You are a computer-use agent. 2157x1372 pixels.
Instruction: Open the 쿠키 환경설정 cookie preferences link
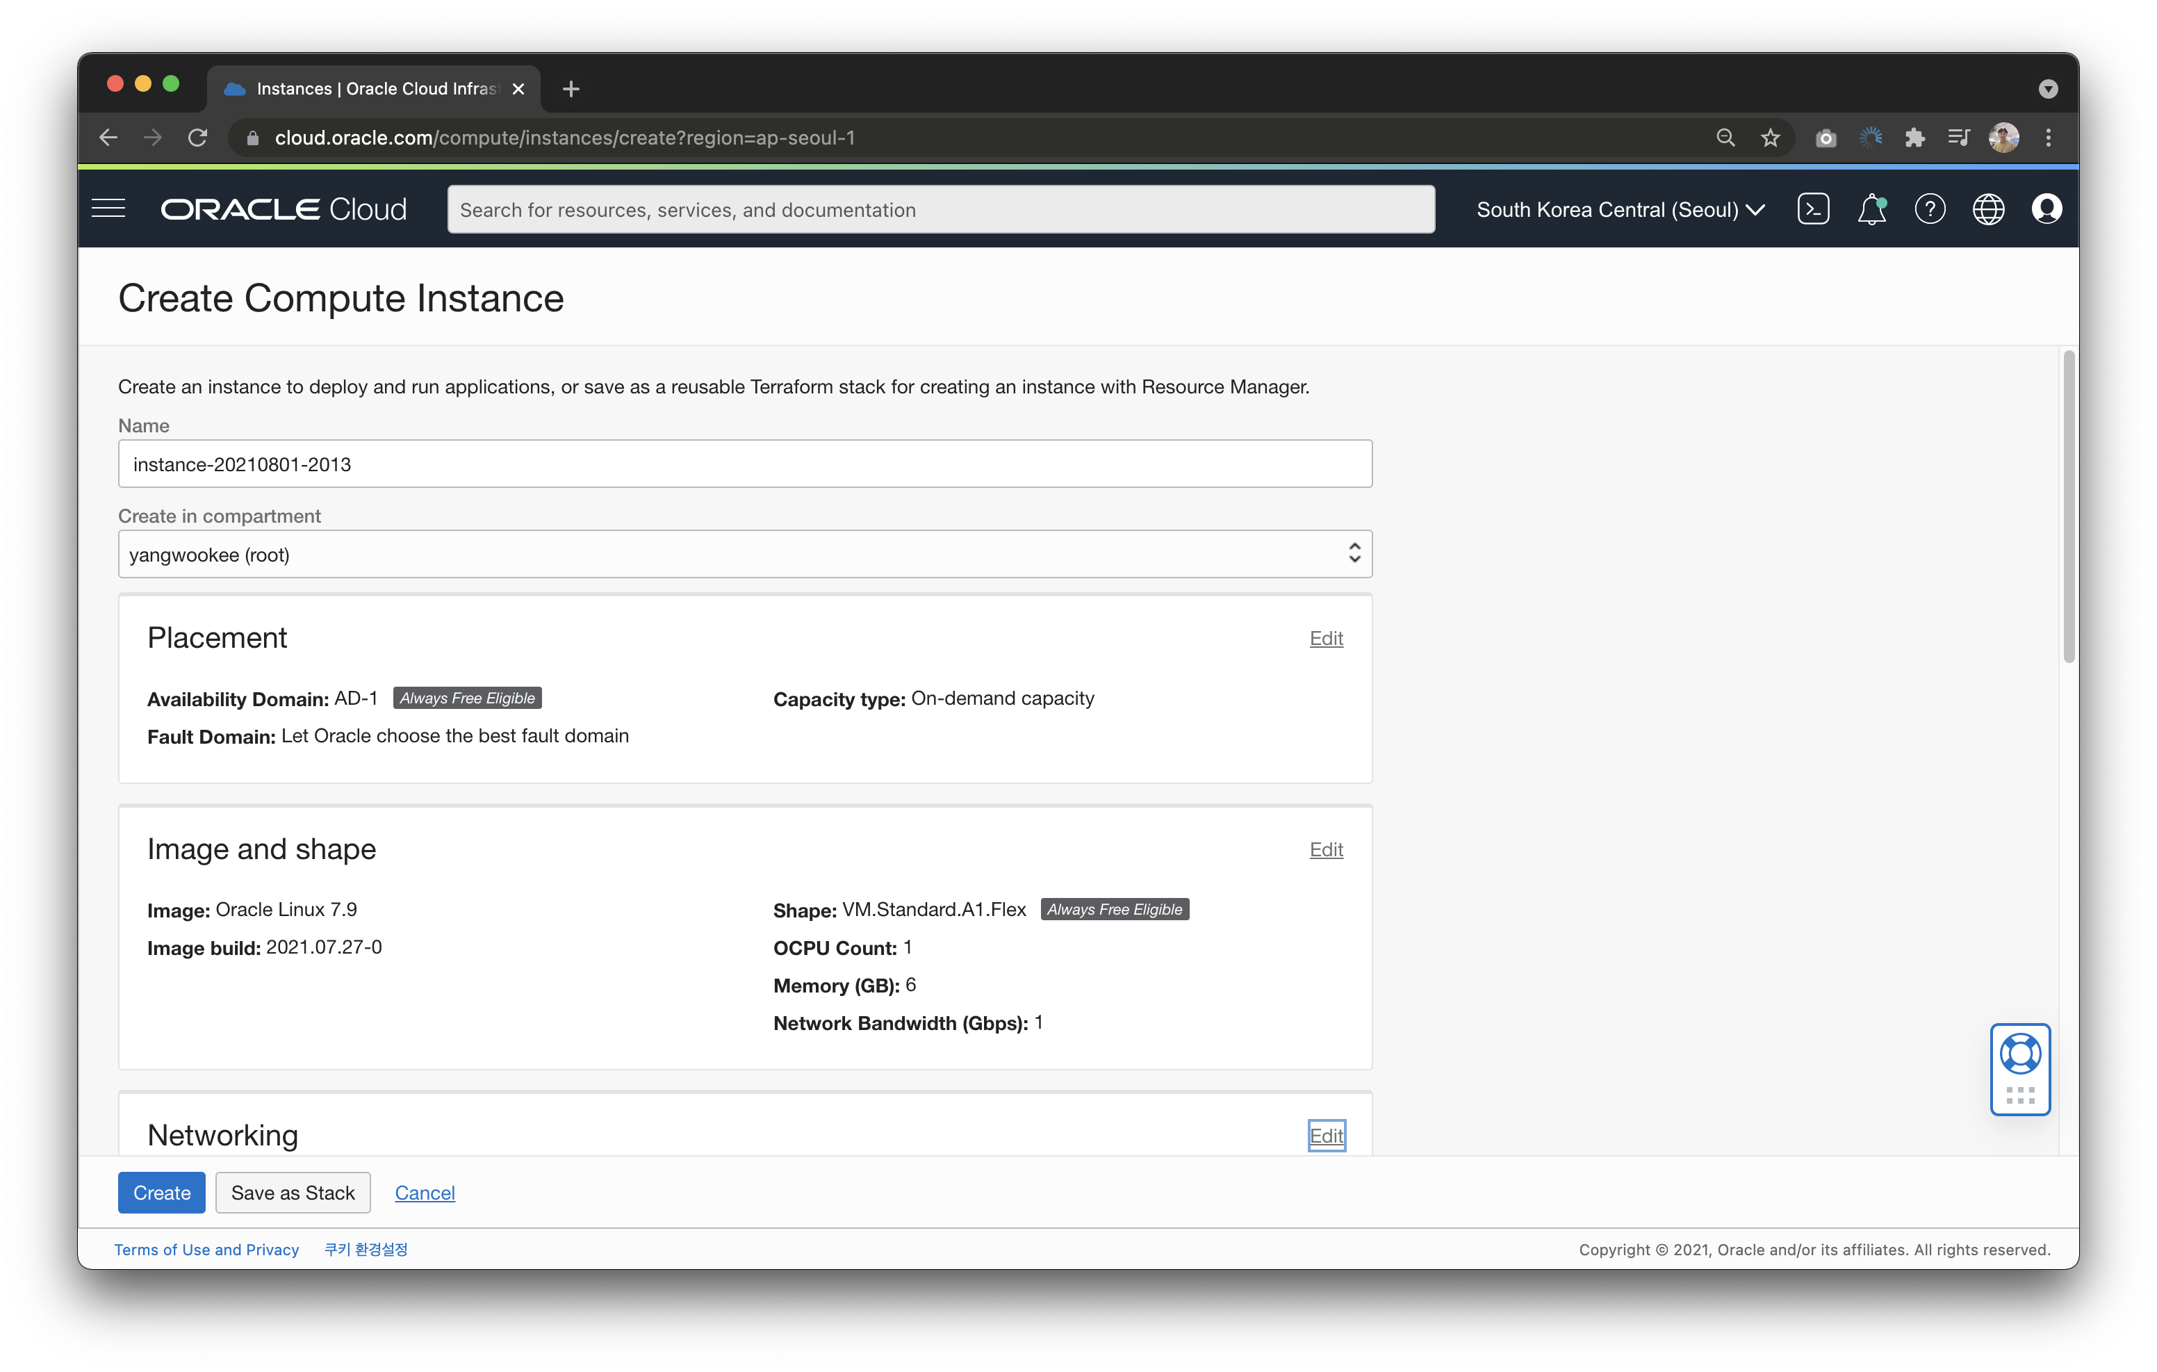click(x=366, y=1249)
